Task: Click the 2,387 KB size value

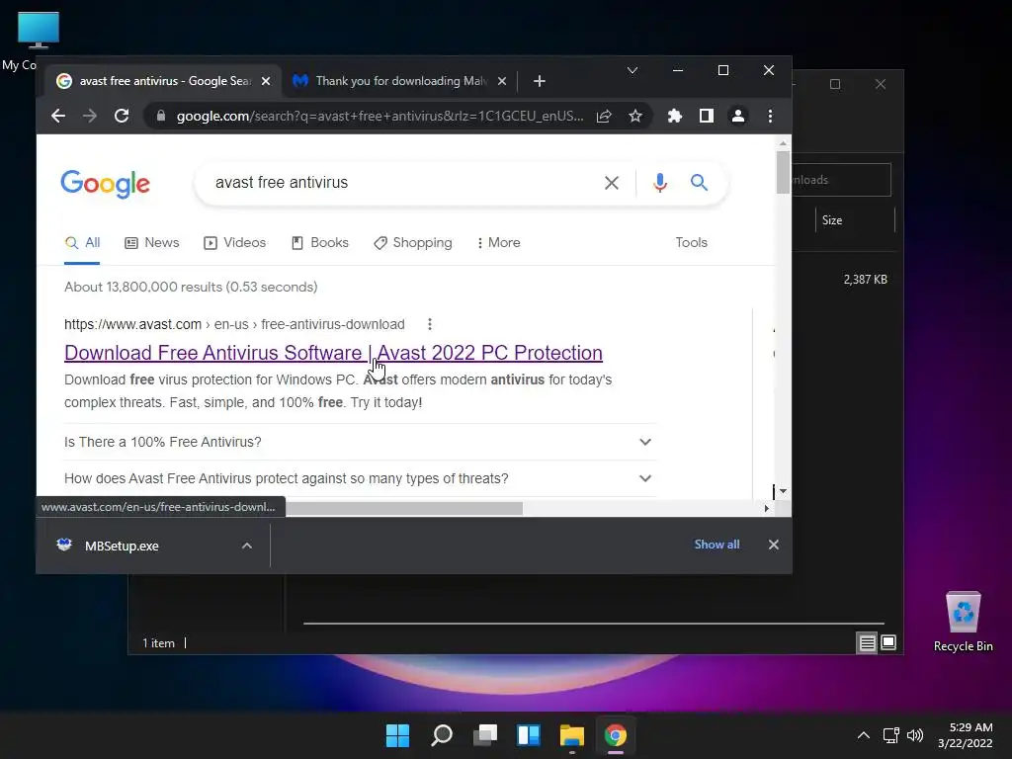Action: pos(865,280)
